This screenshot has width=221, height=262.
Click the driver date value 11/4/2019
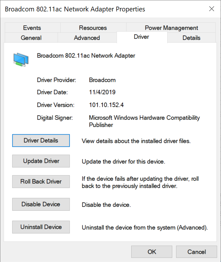(102, 92)
